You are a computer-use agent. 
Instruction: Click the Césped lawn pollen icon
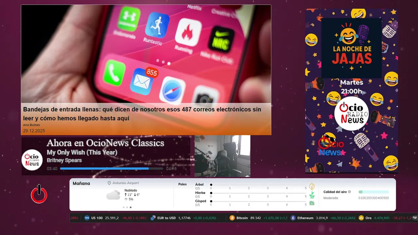pos(312,203)
